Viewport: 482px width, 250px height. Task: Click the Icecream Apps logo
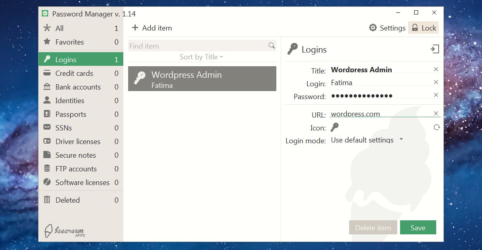pos(64,230)
